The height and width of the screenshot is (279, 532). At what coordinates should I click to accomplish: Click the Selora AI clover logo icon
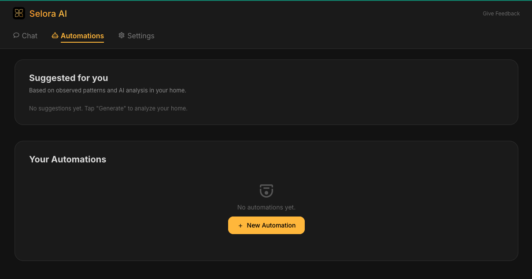click(18, 13)
